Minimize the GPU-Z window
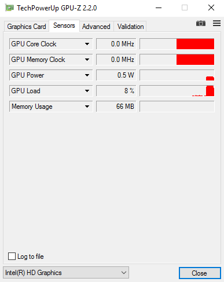The image size is (224, 282). pos(159,8)
